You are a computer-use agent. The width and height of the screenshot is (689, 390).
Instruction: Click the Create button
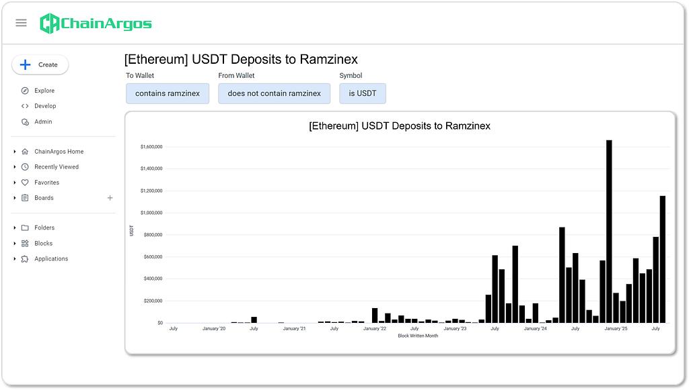[x=40, y=65]
